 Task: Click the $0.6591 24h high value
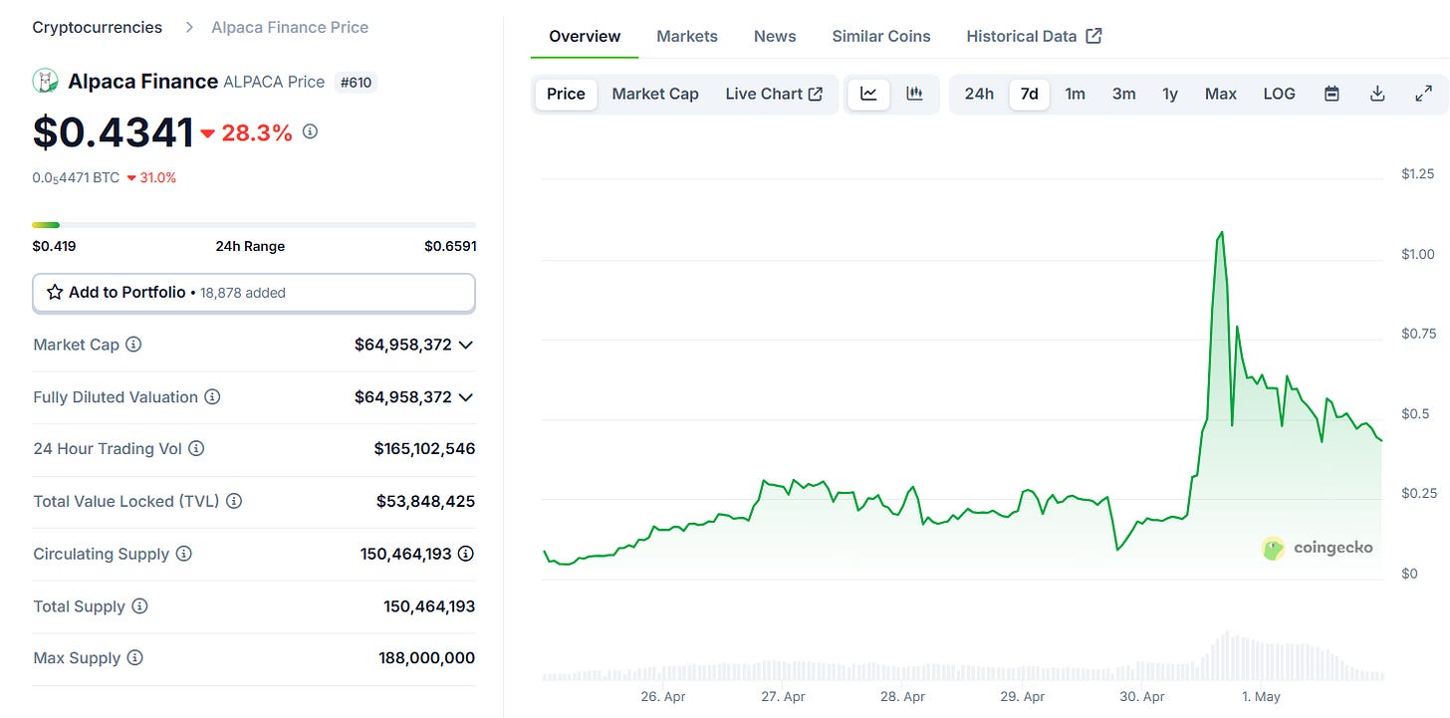coord(450,246)
